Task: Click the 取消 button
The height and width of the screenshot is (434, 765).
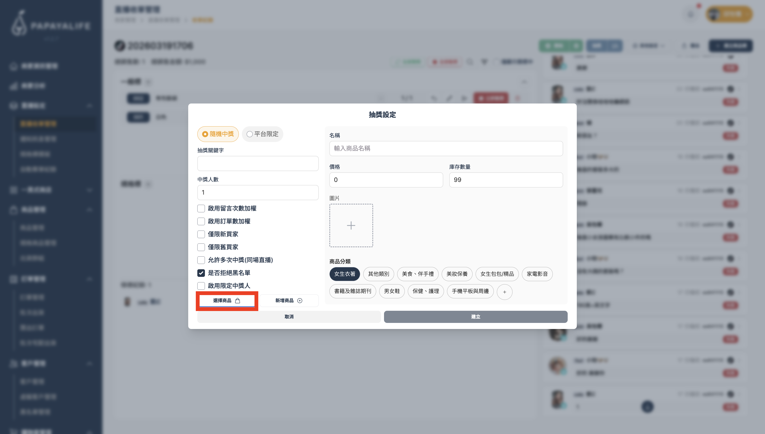Action: (x=289, y=317)
